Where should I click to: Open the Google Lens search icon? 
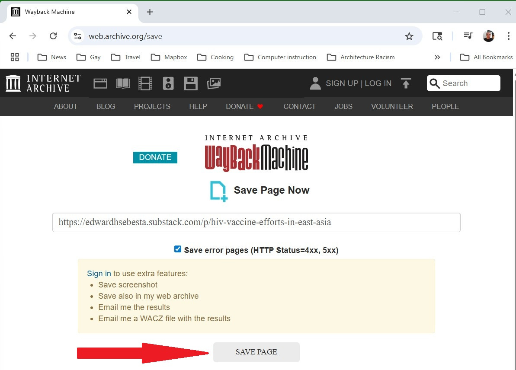tap(437, 36)
